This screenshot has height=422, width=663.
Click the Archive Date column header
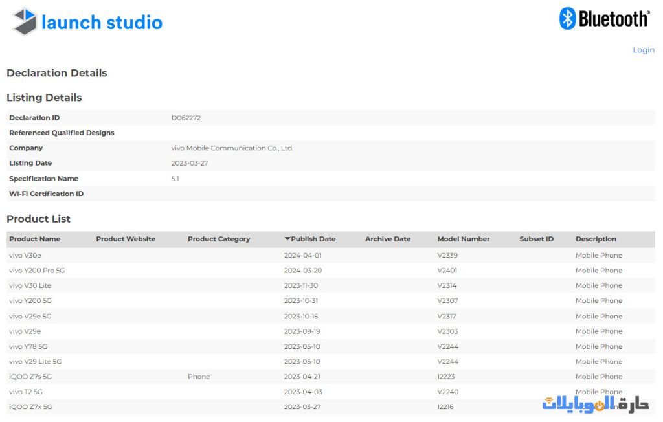[x=387, y=239]
